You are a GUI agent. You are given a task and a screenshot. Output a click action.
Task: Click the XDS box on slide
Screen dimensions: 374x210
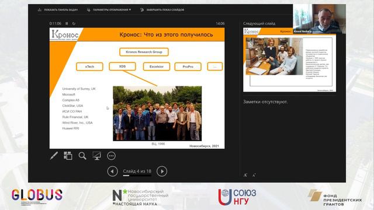(x=122, y=66)
